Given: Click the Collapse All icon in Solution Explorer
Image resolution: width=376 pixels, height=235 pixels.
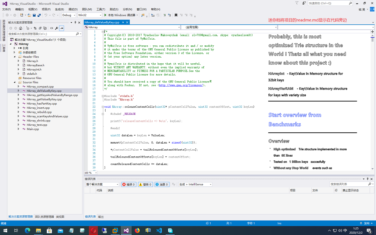Looking at the screenshot, I should click(40, 28).
